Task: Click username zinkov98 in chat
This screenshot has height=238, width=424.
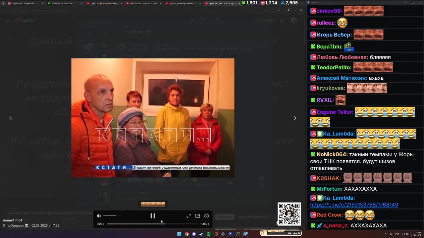Action: click(329, 11)
